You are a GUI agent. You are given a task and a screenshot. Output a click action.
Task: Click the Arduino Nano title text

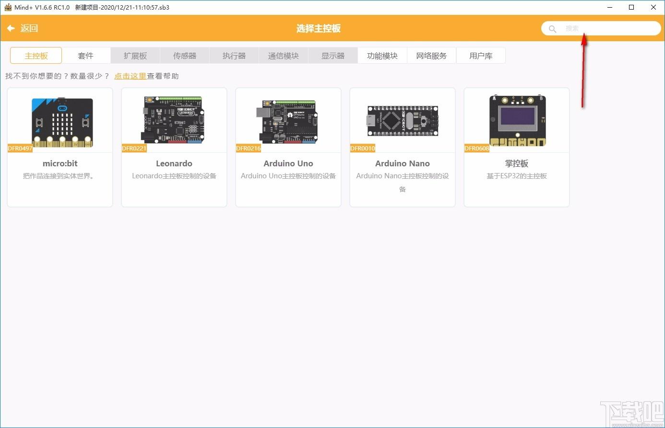(x=403, y=163)
